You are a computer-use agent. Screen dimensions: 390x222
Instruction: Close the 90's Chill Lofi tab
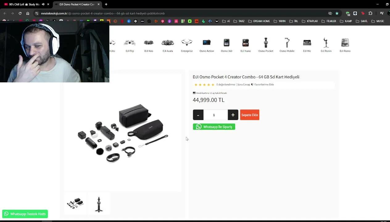[48, 4]
